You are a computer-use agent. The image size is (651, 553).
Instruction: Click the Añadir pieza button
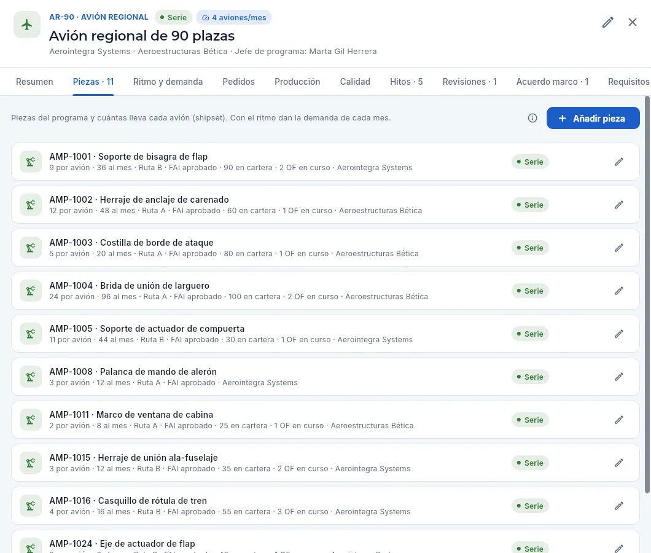(x=593, y=118)
